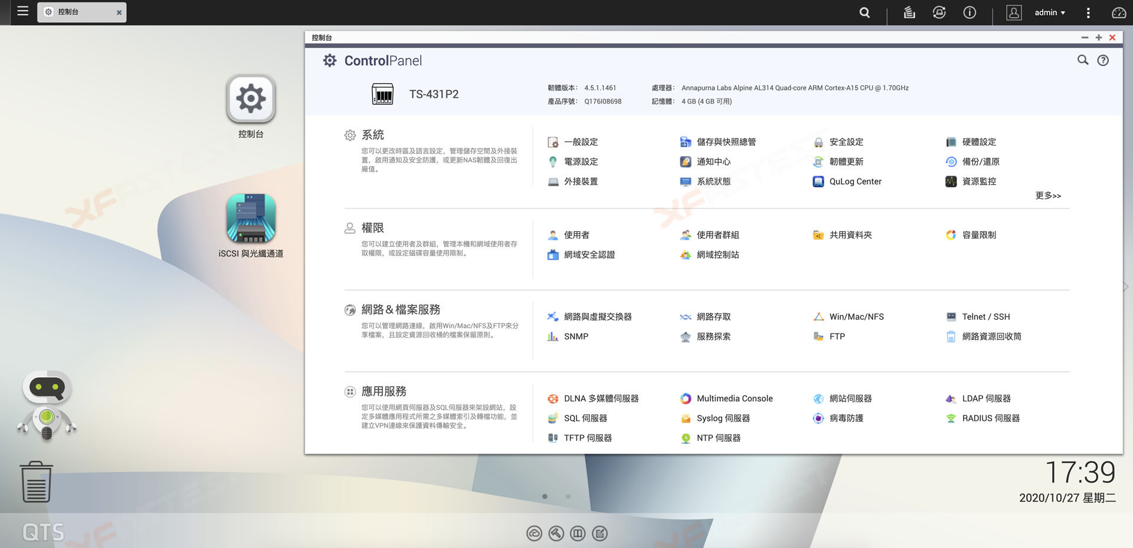Open Telnet / SSH settings
Image resolution: width=1133 pixels, height=548 pixels.
(x=977, y=317)
